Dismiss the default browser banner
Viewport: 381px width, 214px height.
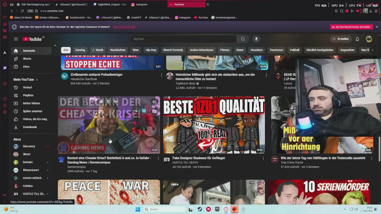pos(377,27)
